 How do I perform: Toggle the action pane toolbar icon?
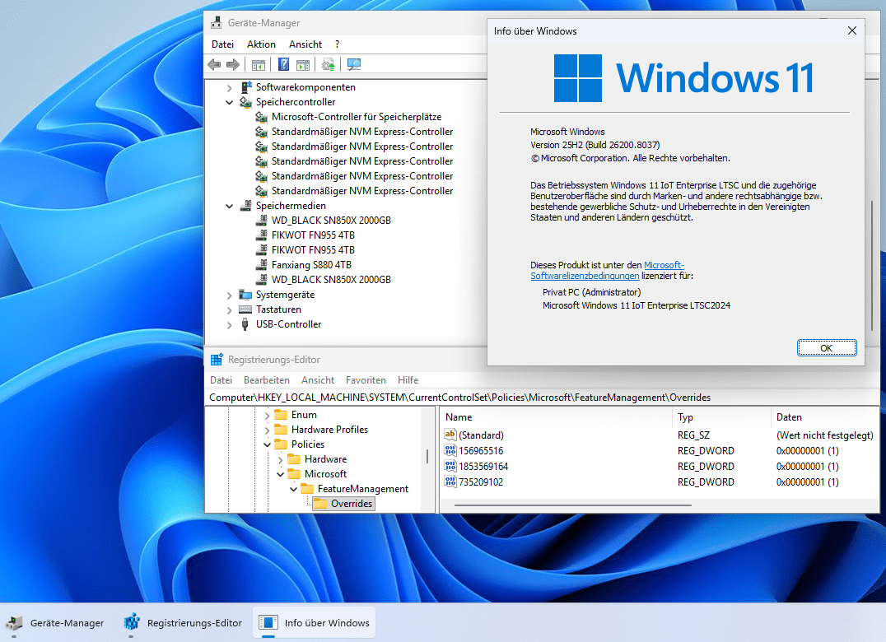coord(303,65)
